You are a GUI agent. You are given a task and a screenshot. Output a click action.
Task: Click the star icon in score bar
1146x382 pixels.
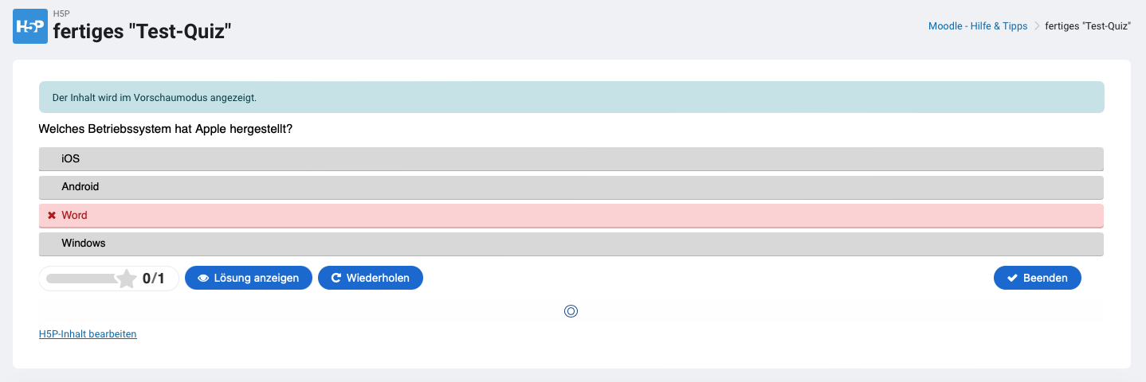coord(126,279)
